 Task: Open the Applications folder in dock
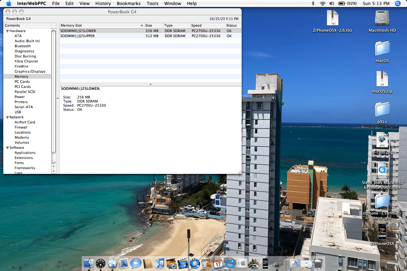click(x=295, y=263)
